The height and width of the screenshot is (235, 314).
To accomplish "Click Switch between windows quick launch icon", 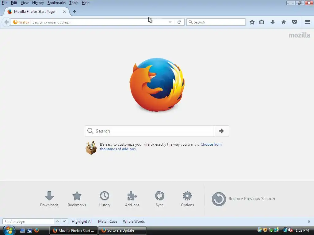I will tap(29, 230).
